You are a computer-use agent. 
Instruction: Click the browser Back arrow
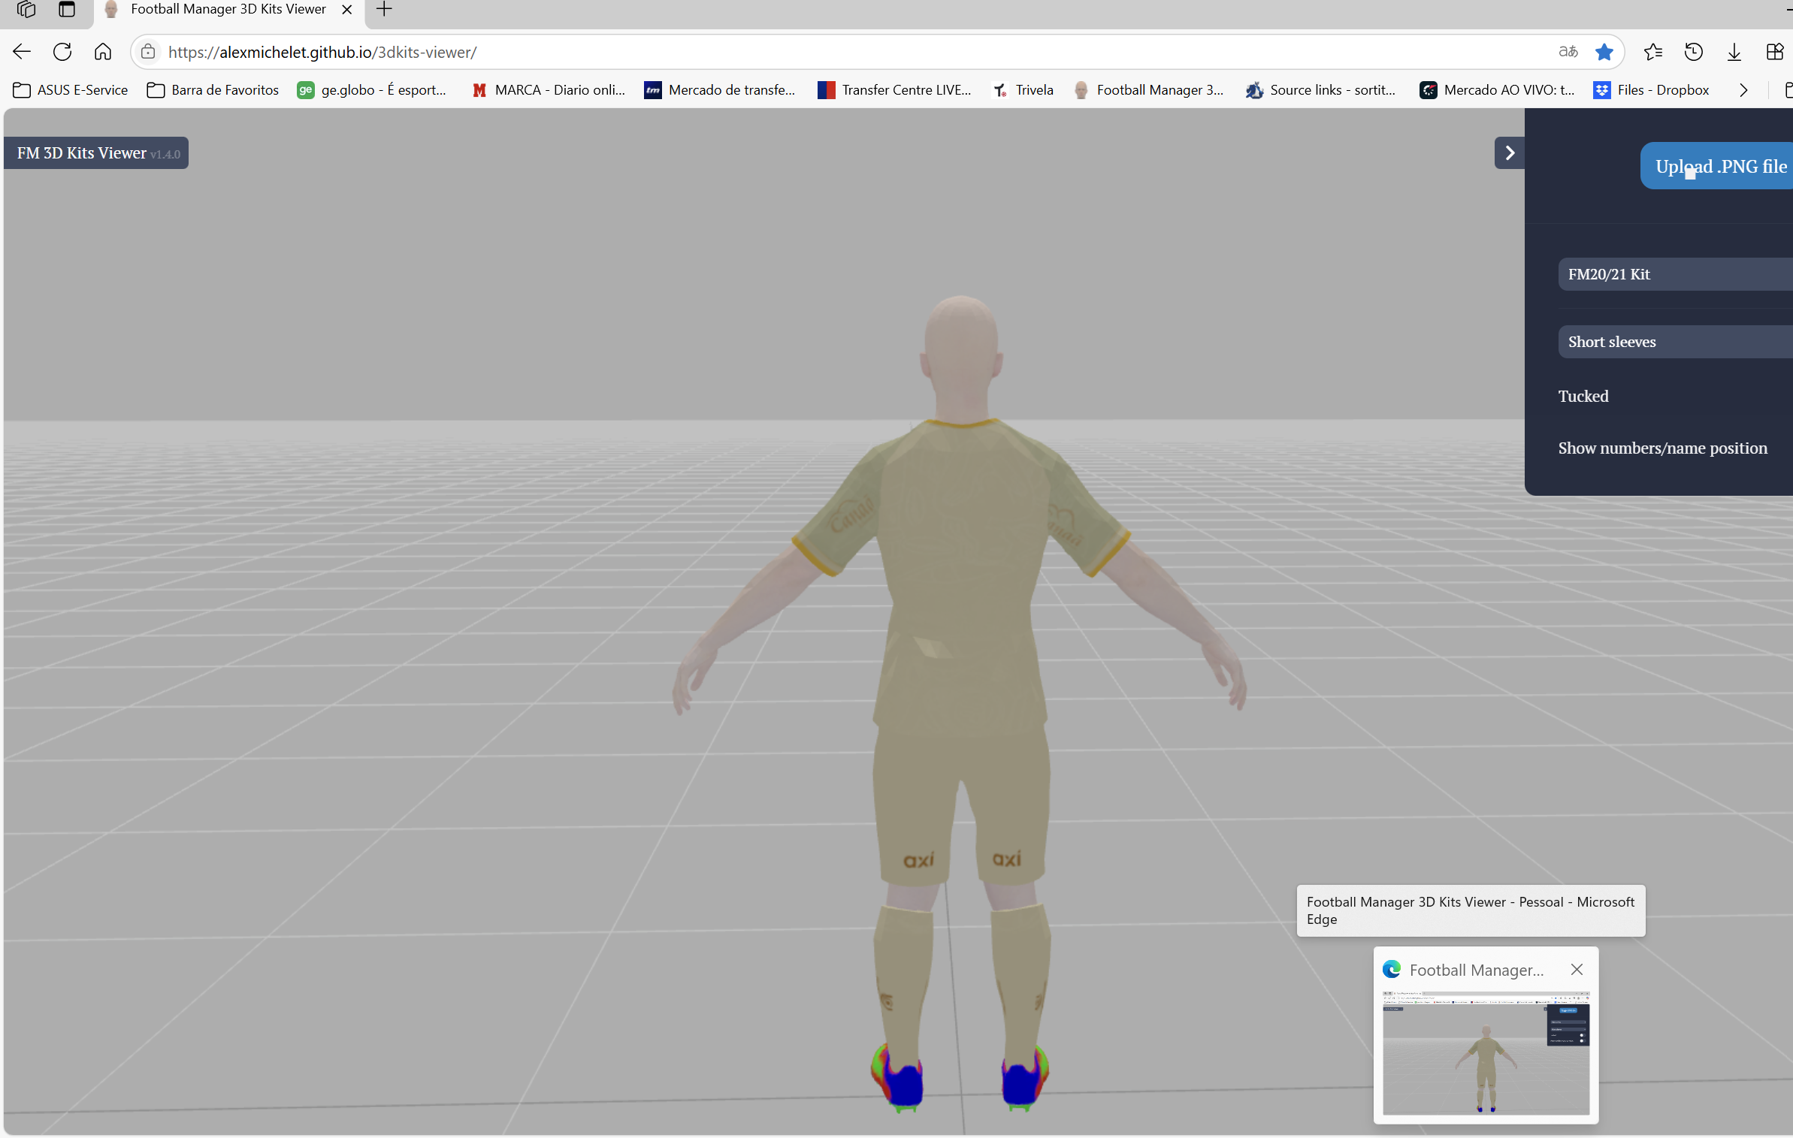(x=22, y=52)
